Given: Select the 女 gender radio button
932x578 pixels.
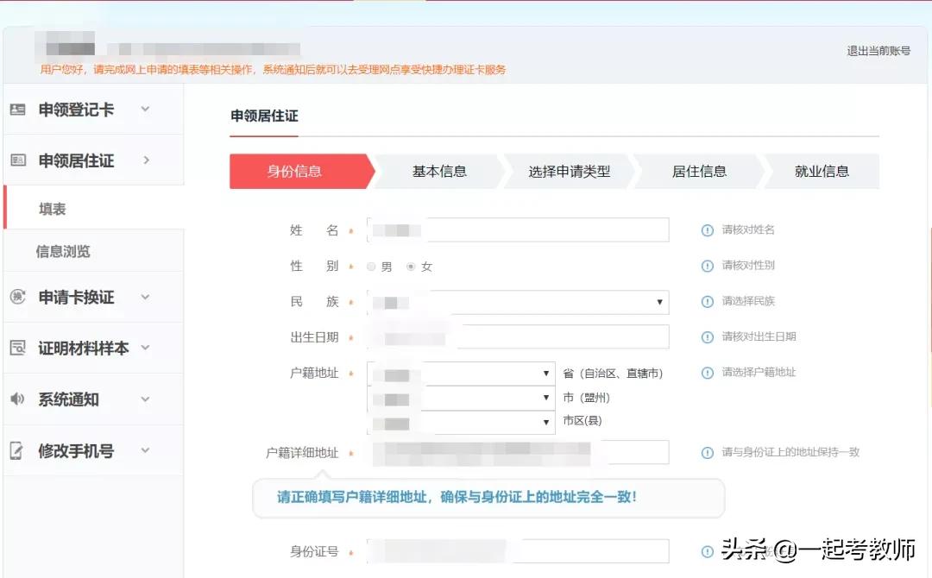Looking at the screenshot, I should [412, 267].
